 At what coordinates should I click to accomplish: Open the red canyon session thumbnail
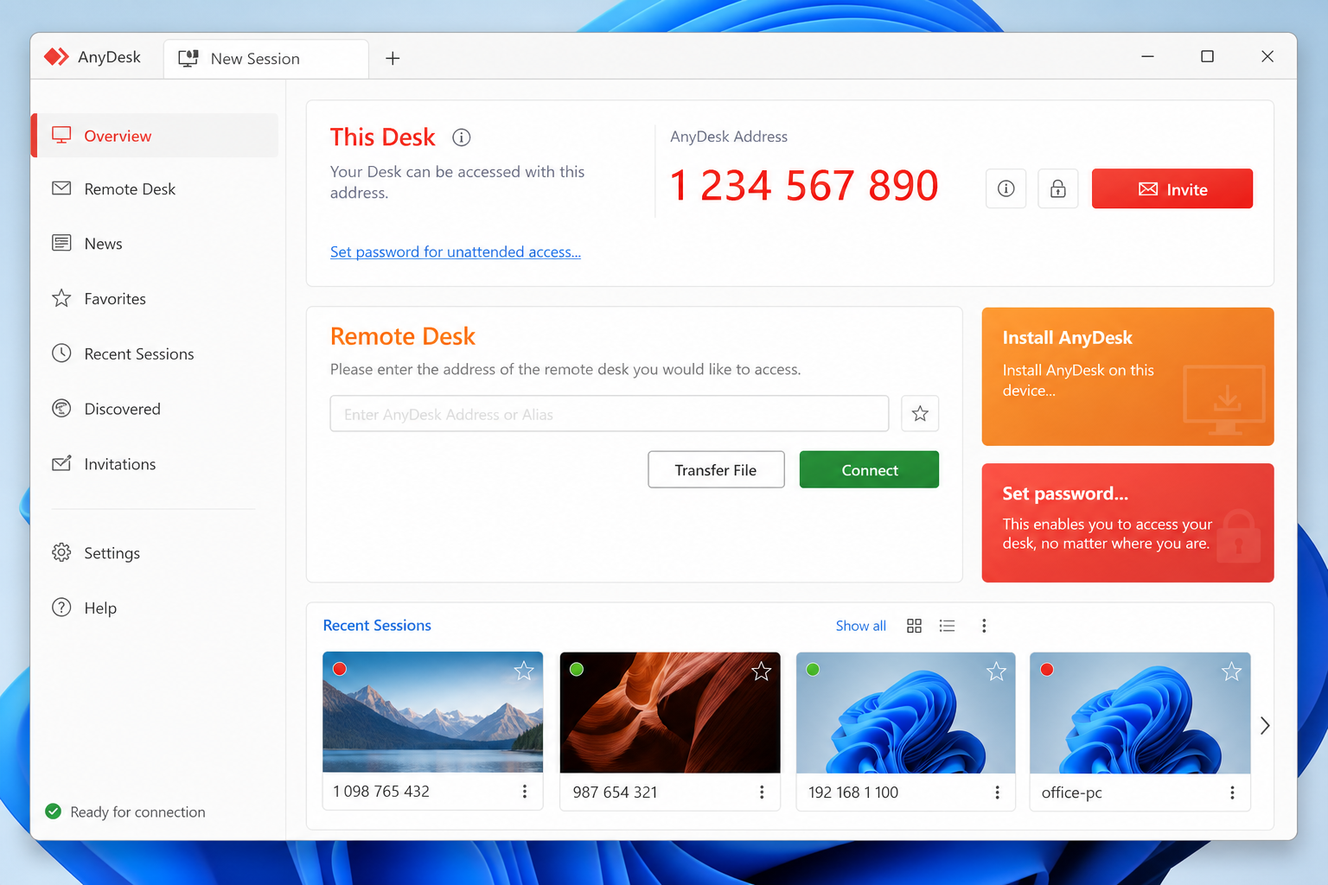(670, 712)
